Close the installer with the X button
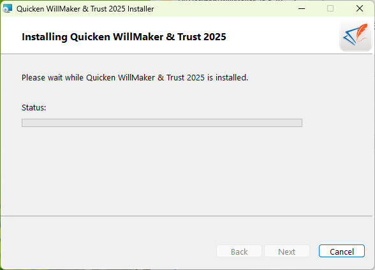Viewport: 375px width, 270px height. click(360, 9)
